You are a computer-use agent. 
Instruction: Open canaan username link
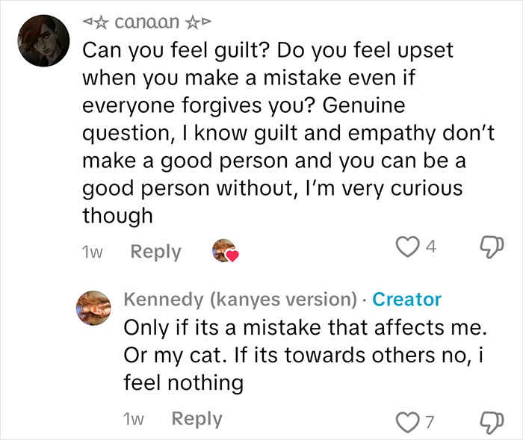coord(146,22)
